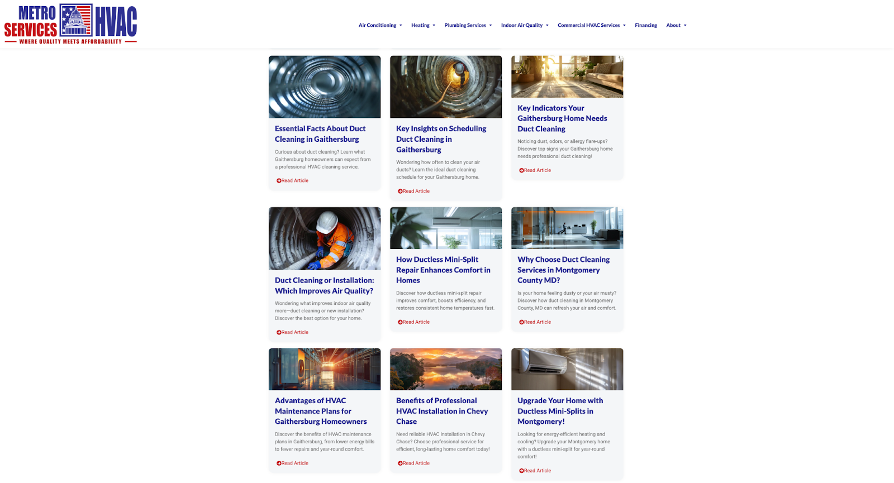Read Article for Upgrade Your Home with Mini-Splits
This screenshot has width=894, height=483.
tap(537, 471)
